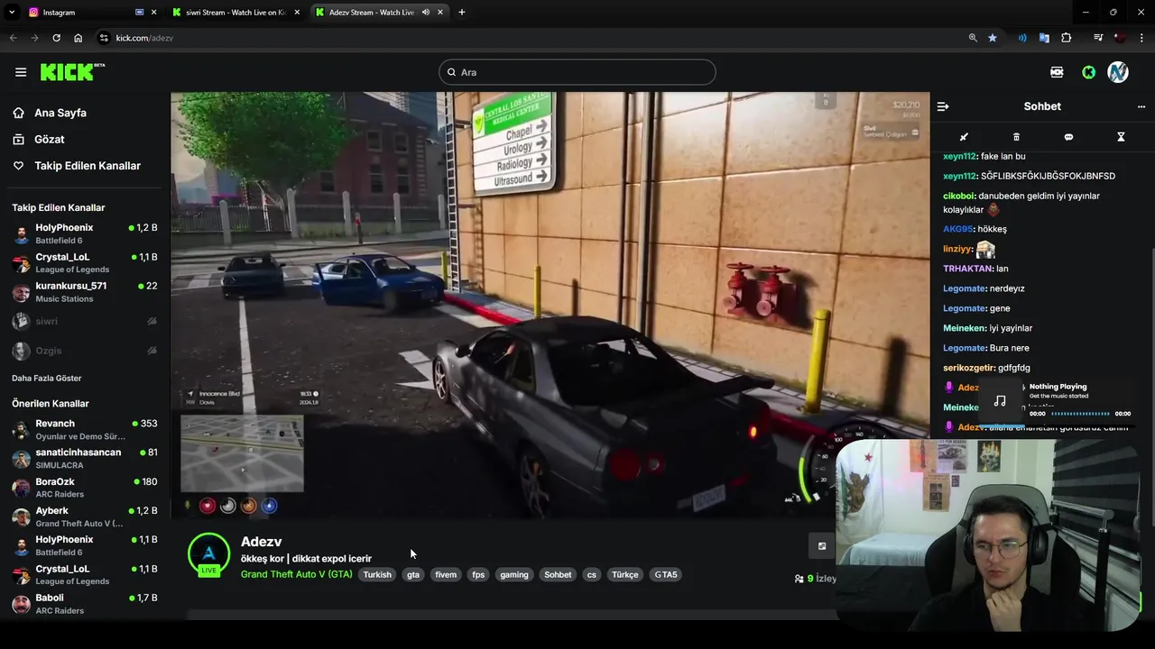Mute the Adezv Stream tab audio
The height and width of the screenshot is (649, 1155).
click(426, 13)
